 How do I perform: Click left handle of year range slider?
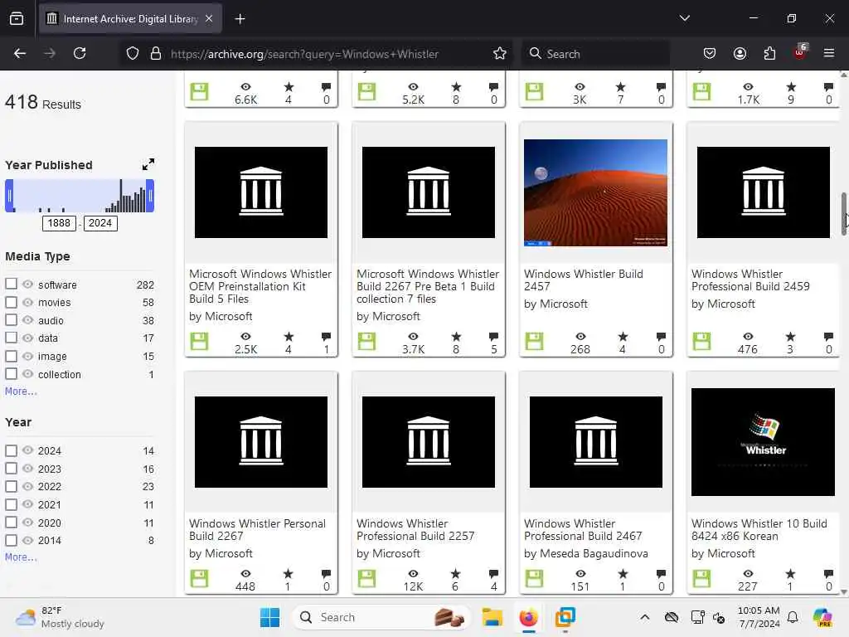point(9,196)
